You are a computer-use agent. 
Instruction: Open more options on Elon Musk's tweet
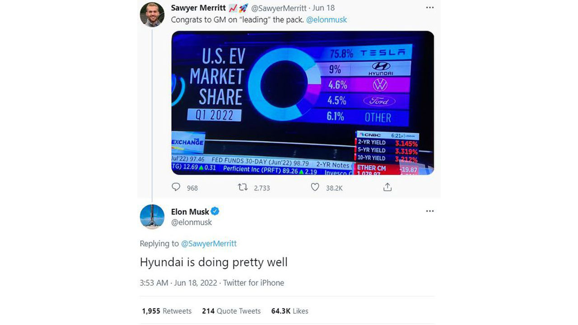(429, 211)
